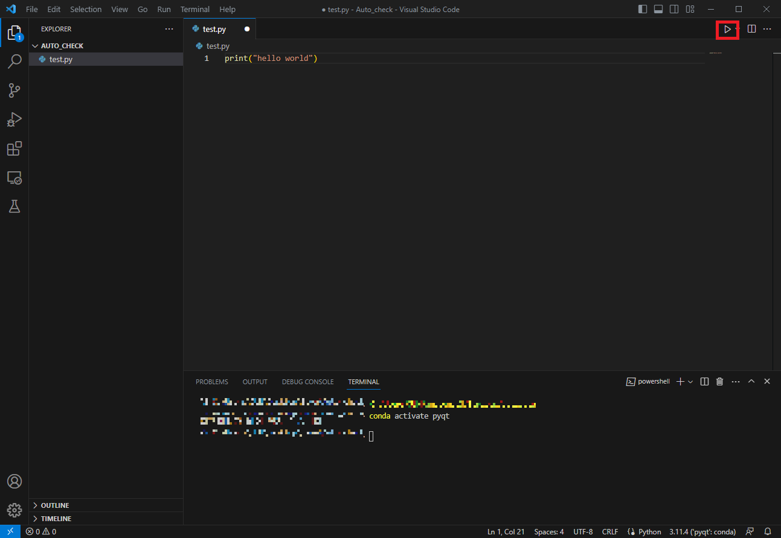Open the Manage gear settings icon

point(14,510)
